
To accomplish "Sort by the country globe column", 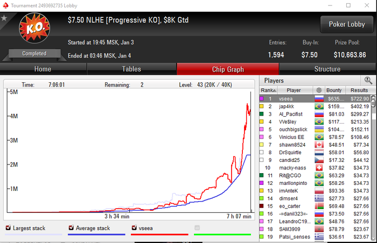I will [x=319, y=90].
